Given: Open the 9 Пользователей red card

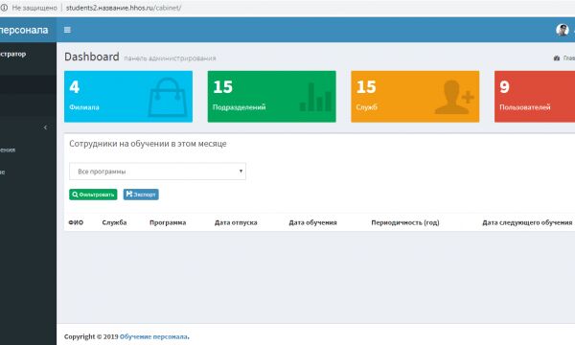Looking at the screenshot, I should 535,97.
